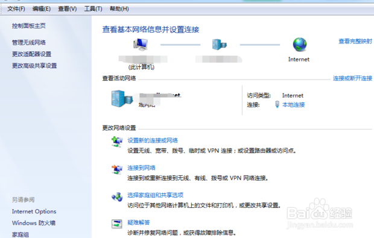Screen dimensions: 374x238
Task: Open the 工具(T) menu
Action: coord(93,9)
